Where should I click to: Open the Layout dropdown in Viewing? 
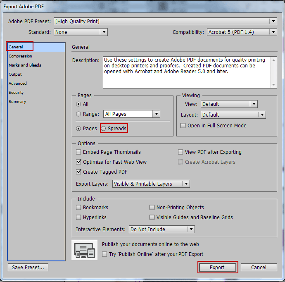[233, 115]
